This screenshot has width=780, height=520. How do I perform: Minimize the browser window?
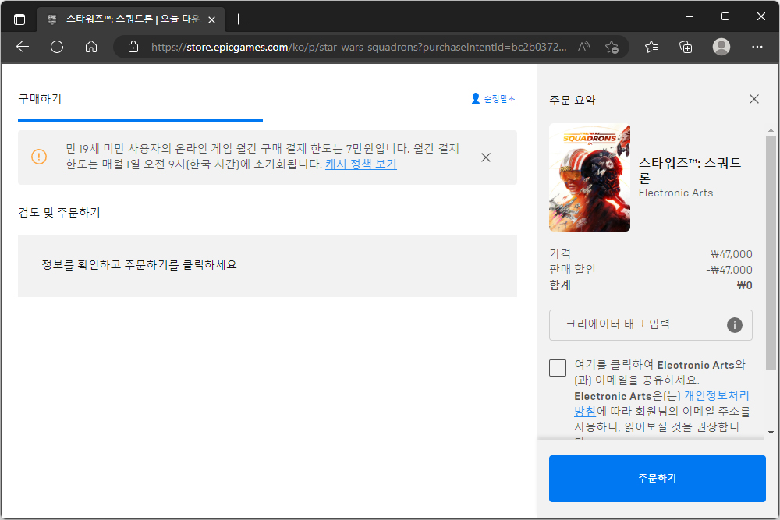[x=690, y=17]
